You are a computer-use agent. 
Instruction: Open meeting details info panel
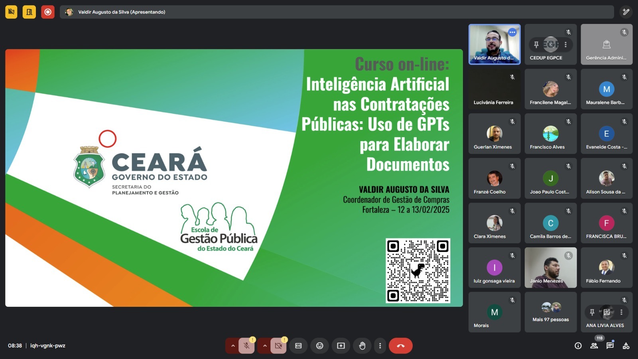point(578,346)
